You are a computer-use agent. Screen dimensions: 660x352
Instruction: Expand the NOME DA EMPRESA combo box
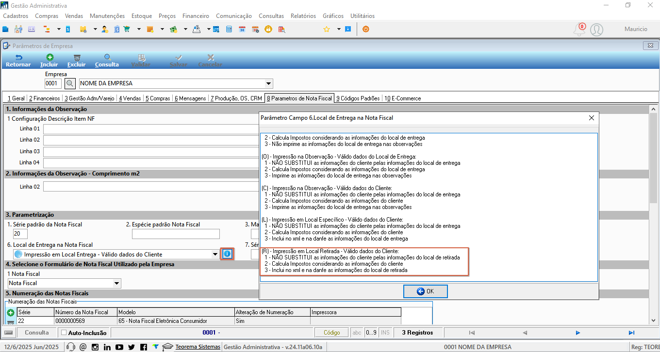[269, 83]
